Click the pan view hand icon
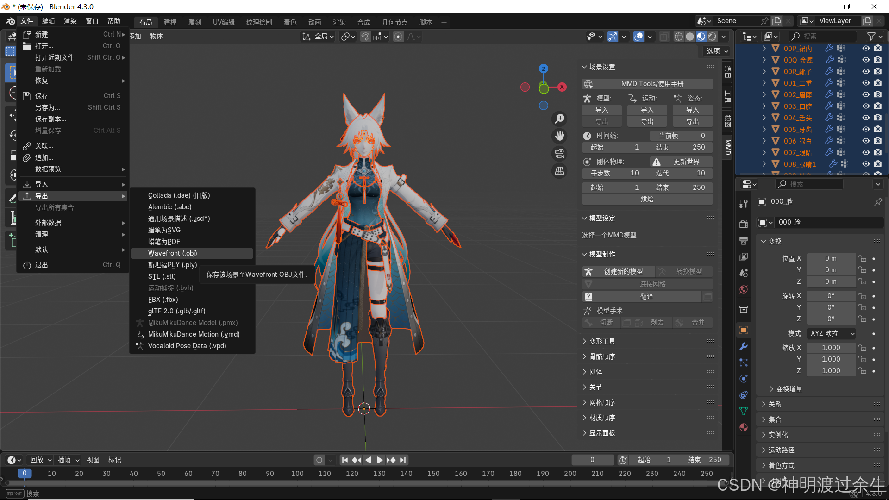 click(x=560, y=136)
